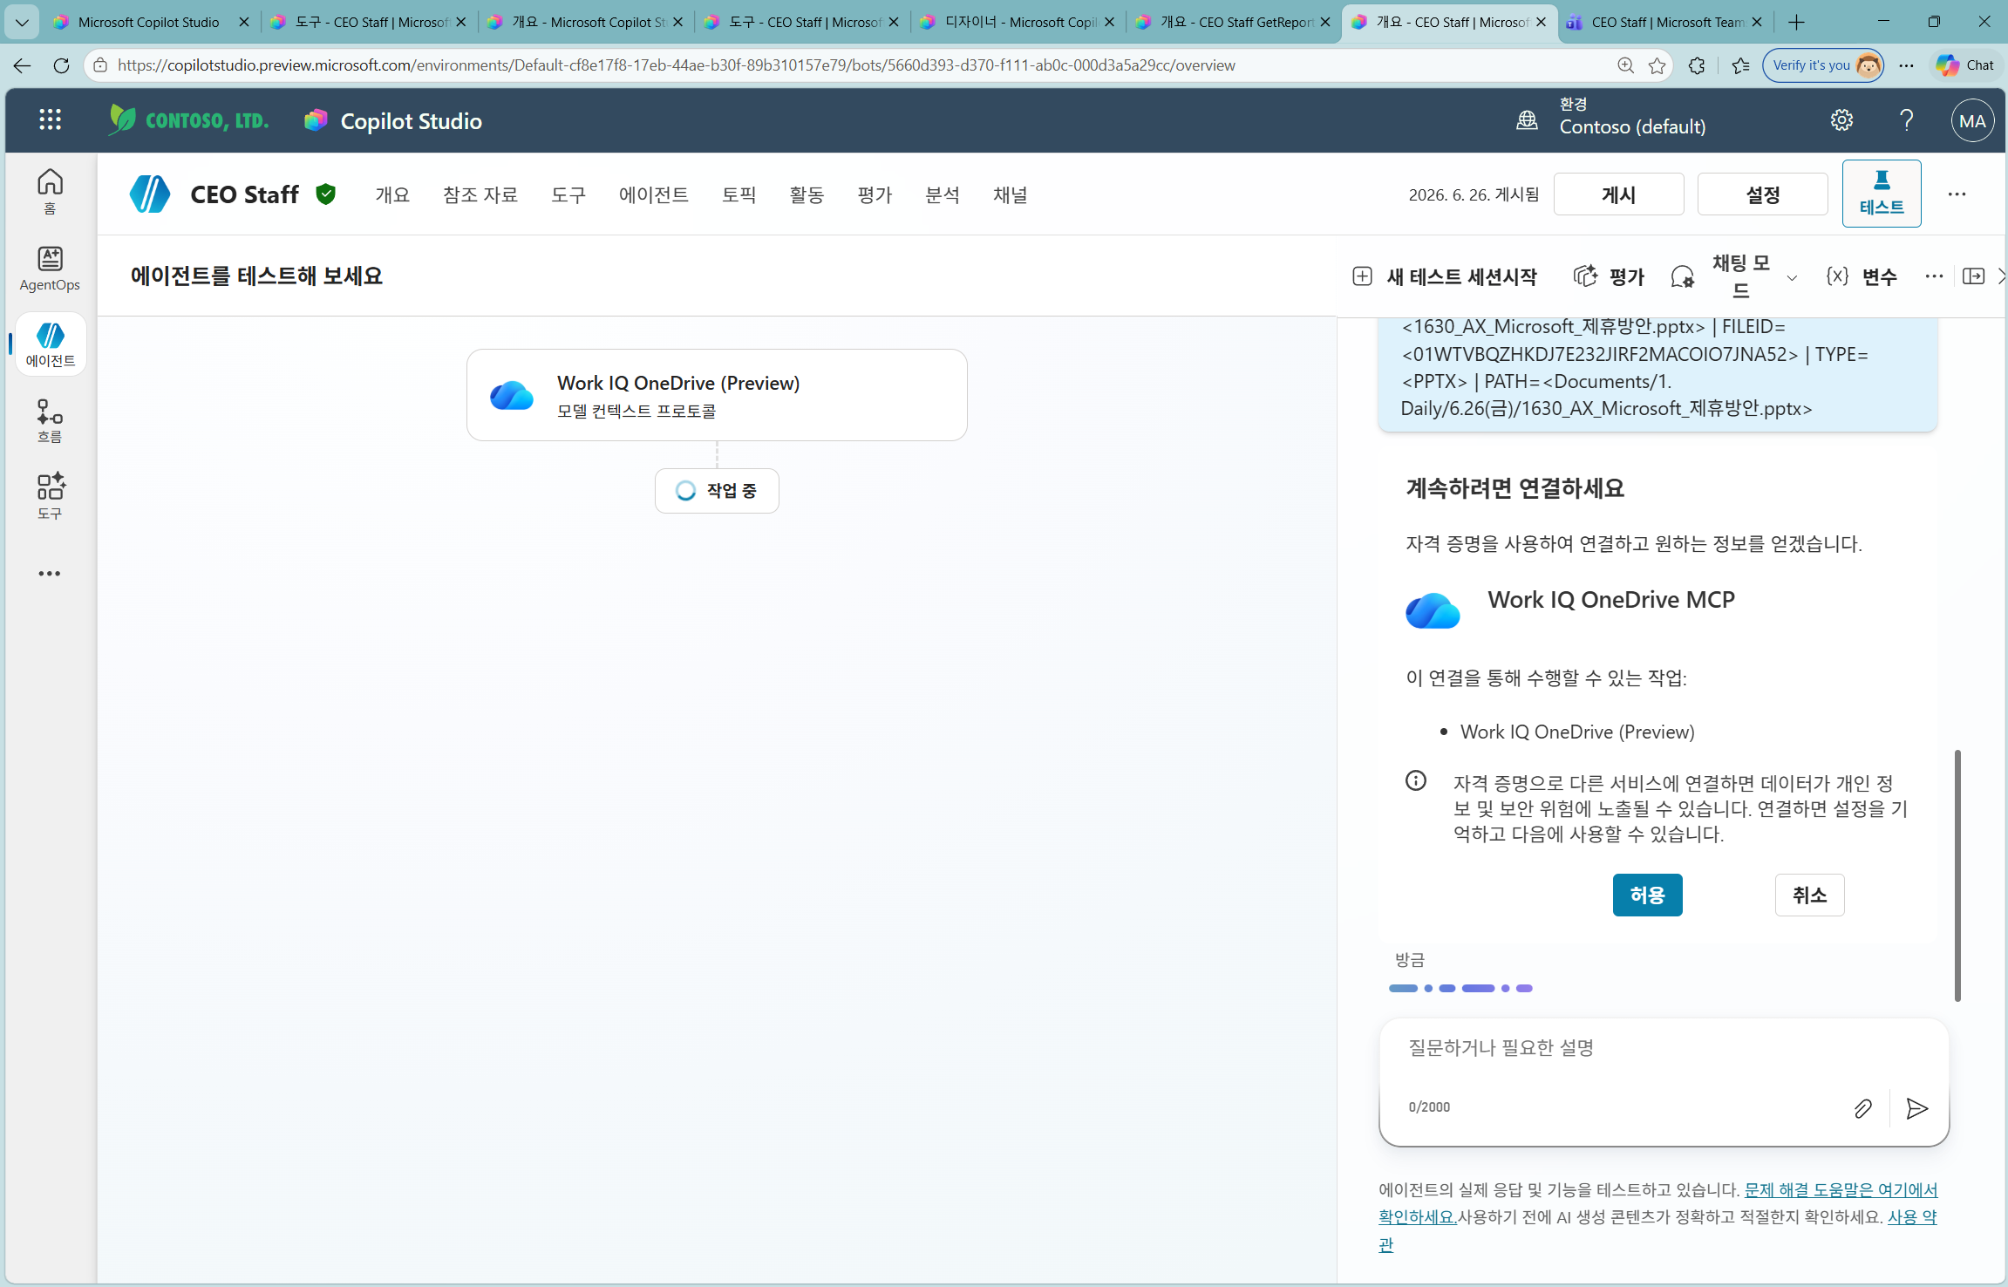Click the 설정 settings button
The width and height of the screenshot is (2008, 1287).
tap(1762, 194)
